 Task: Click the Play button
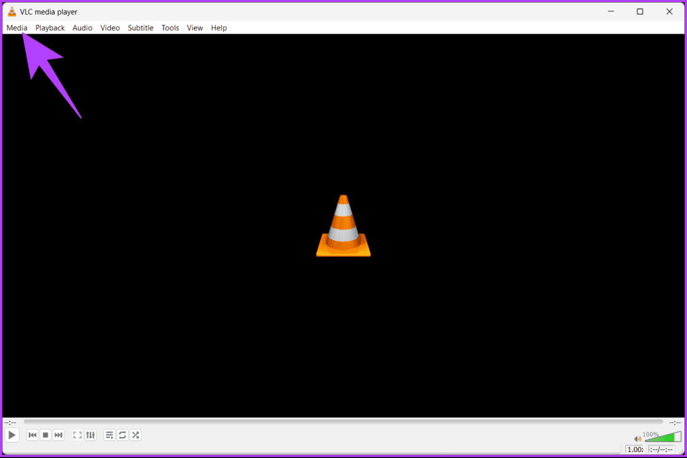pos(12,435)
